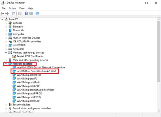The height and width of the screenshot is (117, 161).
Task: Click the Back arrow toolbar icon
Action: coord(2,14)
